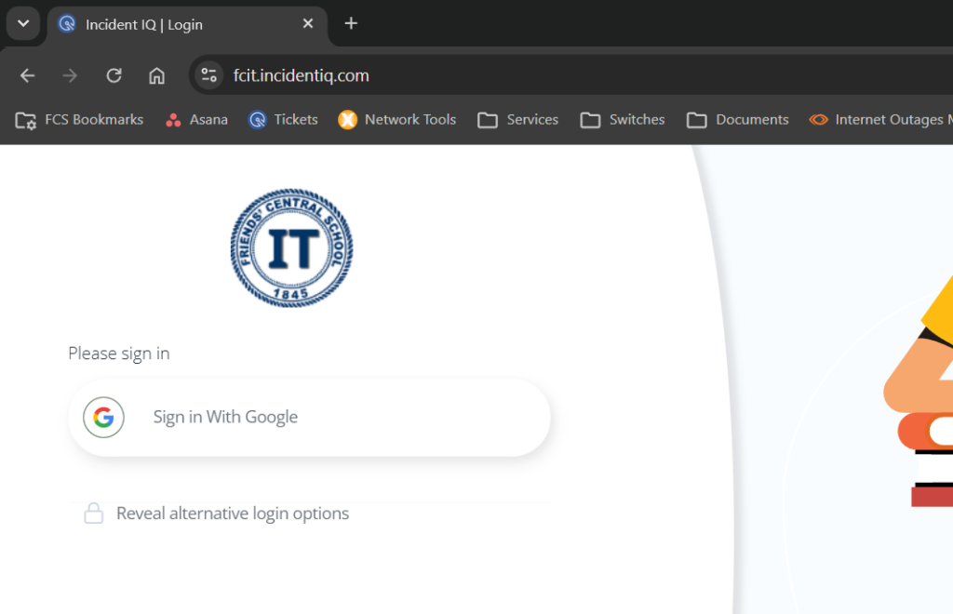Open the tab search dropdown arrow
Image resolution: width=953 pixels, height=614 pixels.
click(23, 23)
